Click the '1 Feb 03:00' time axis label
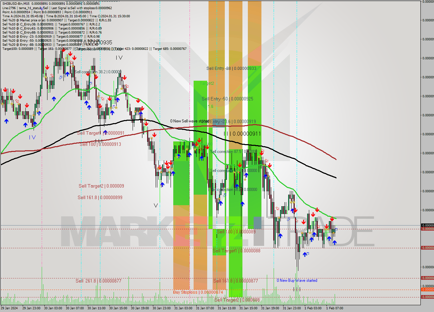This screenshot has height=312, width=434. (x=313, y=308)
